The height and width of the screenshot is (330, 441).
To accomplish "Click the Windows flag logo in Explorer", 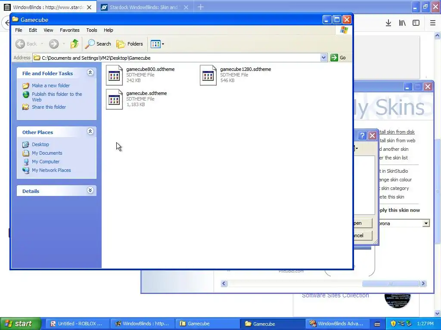I will pyautogui.click(x=344, y=30).
